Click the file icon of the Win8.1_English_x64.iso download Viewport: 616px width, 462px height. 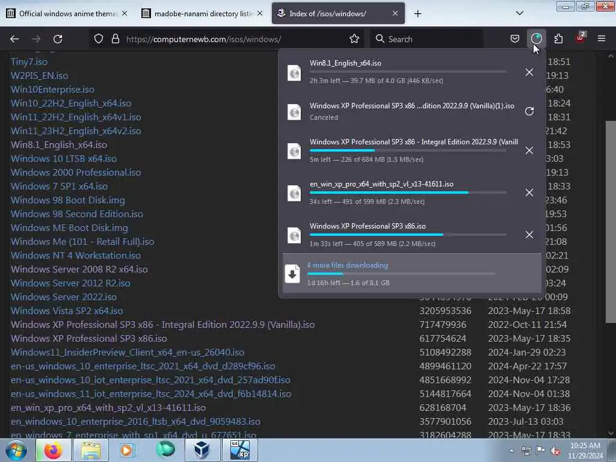point(294,73)
